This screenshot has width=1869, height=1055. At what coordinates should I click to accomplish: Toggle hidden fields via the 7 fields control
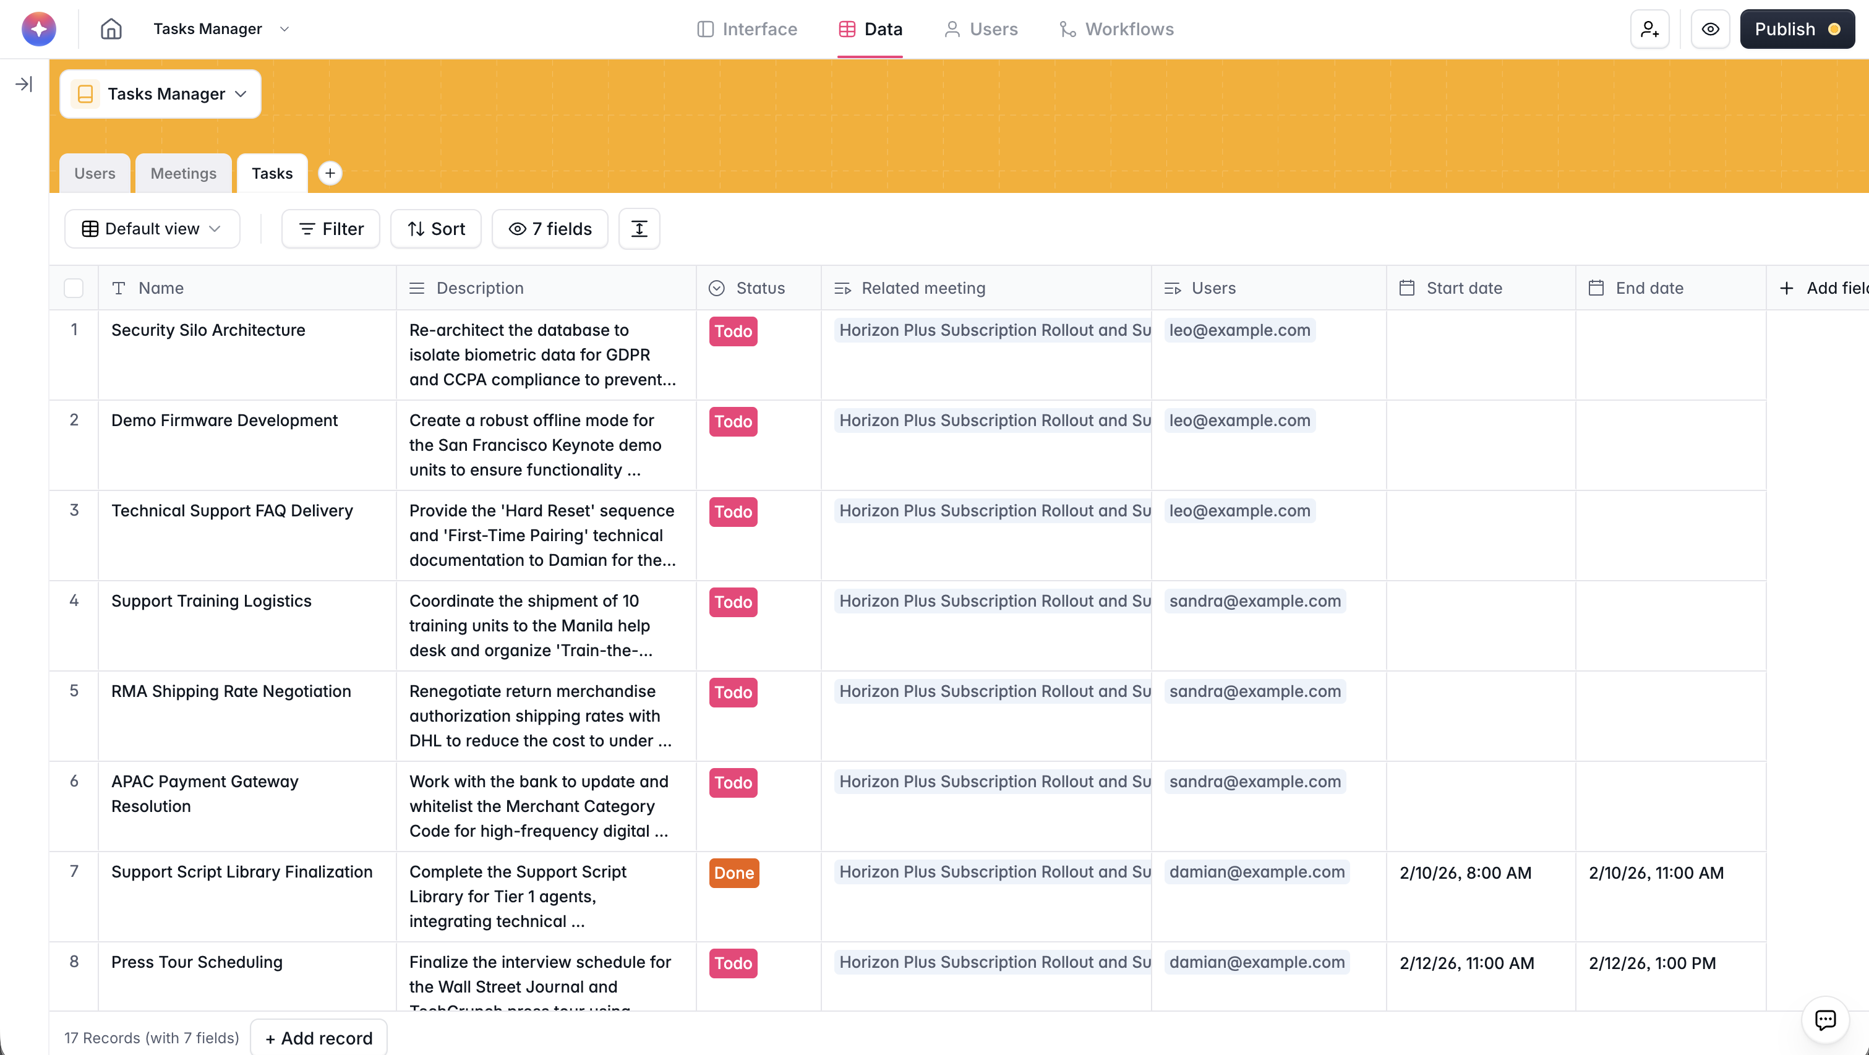[x=549, y=229]
